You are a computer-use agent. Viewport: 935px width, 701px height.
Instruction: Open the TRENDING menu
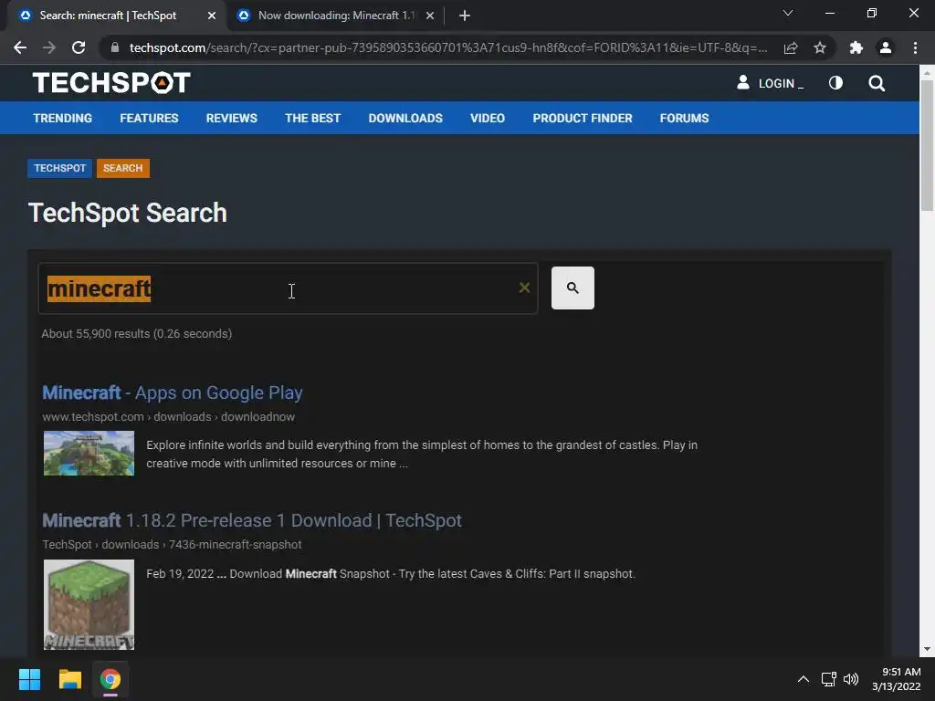click(x=63, y=118)
